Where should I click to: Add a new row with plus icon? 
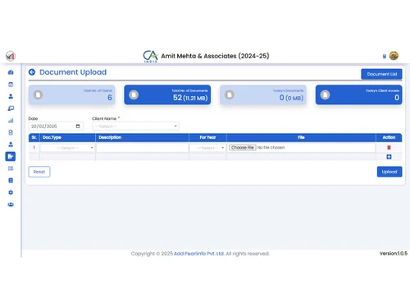coord(389,157)
